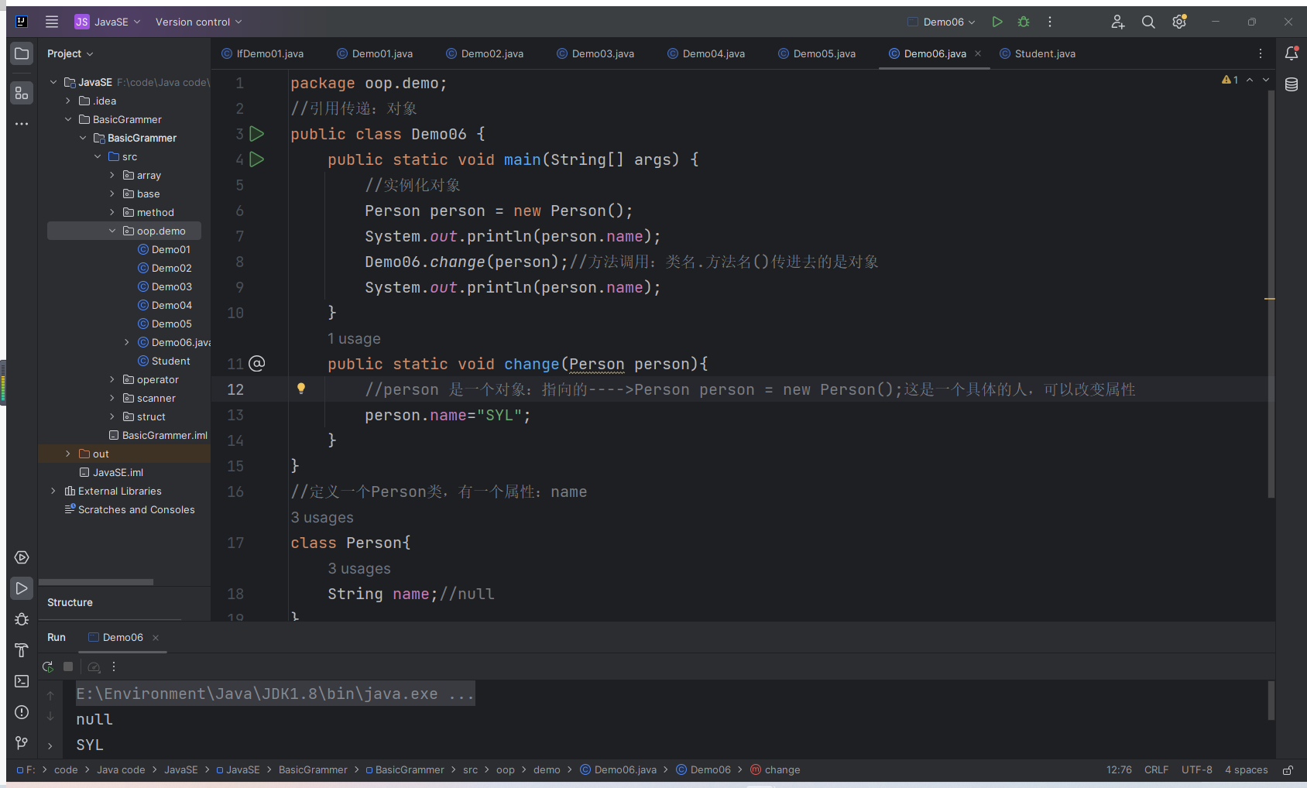Screen dimensions: 1307x788
Task: Switch to the Student.java tab
Action: pyautogui.click(x=1038, y=53)
